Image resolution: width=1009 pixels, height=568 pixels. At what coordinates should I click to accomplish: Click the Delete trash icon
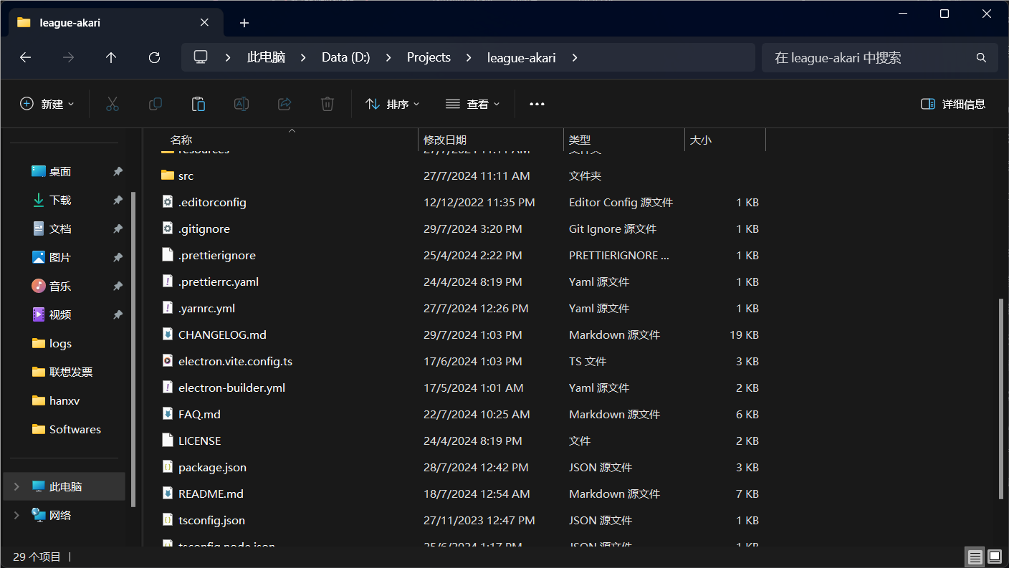coord(327,104)
